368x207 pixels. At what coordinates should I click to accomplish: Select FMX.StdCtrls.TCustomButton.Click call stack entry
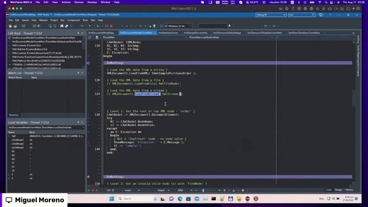[29, 49]
